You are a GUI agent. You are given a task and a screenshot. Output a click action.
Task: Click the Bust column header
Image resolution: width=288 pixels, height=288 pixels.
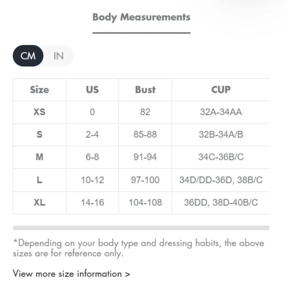pyautogui.click(x=145, y=90)
